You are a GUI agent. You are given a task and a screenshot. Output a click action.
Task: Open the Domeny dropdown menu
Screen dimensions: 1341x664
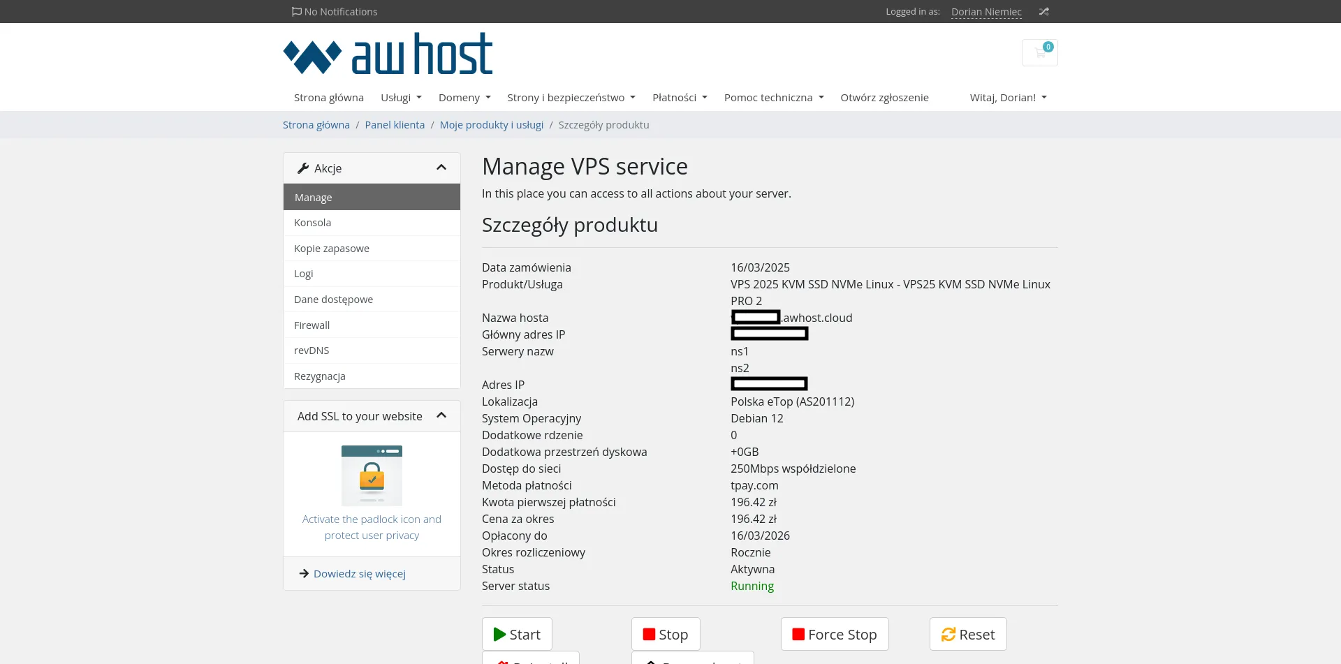(x=464, y=98)
